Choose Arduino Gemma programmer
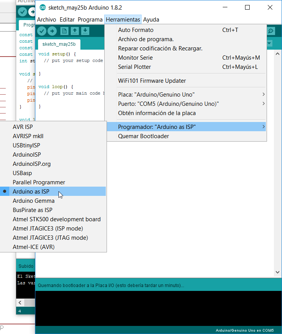Image resolution: width=282 pixels, height=334 pixels. point(53,201)
